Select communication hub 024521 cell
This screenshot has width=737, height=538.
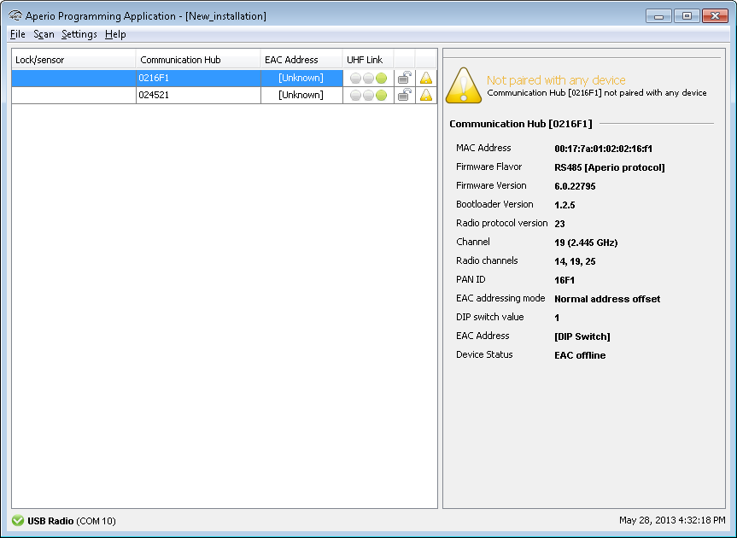pos(198,95)
